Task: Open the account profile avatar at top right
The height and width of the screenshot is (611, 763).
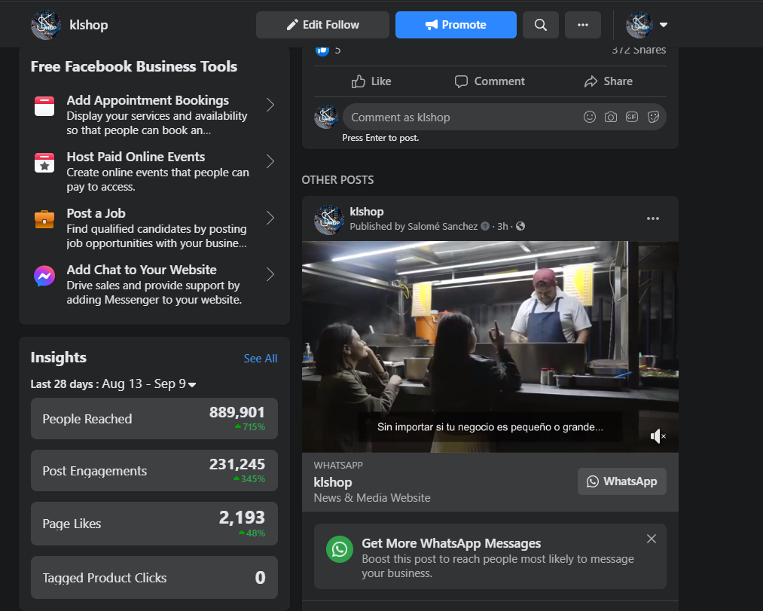Action: [x=639, y=24]
